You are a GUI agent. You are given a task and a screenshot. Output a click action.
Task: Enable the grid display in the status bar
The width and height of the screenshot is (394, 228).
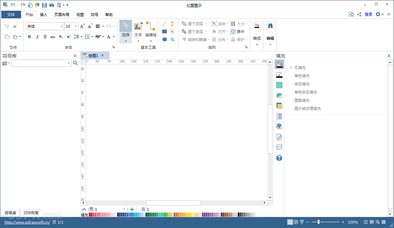pyautogui.click(x=383, y=222)
